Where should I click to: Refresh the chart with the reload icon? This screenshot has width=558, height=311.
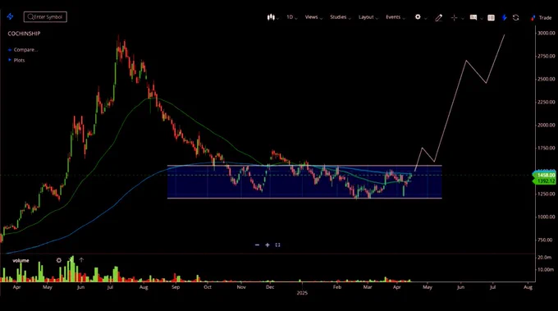515,17
